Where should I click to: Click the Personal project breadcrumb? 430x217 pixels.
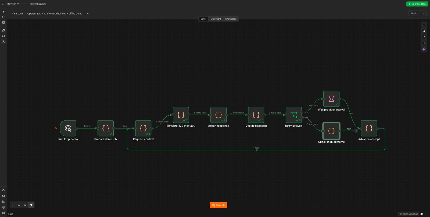coord(17,13)
